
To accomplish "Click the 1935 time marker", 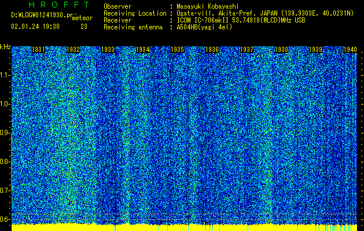I will (x=177, y=50).
